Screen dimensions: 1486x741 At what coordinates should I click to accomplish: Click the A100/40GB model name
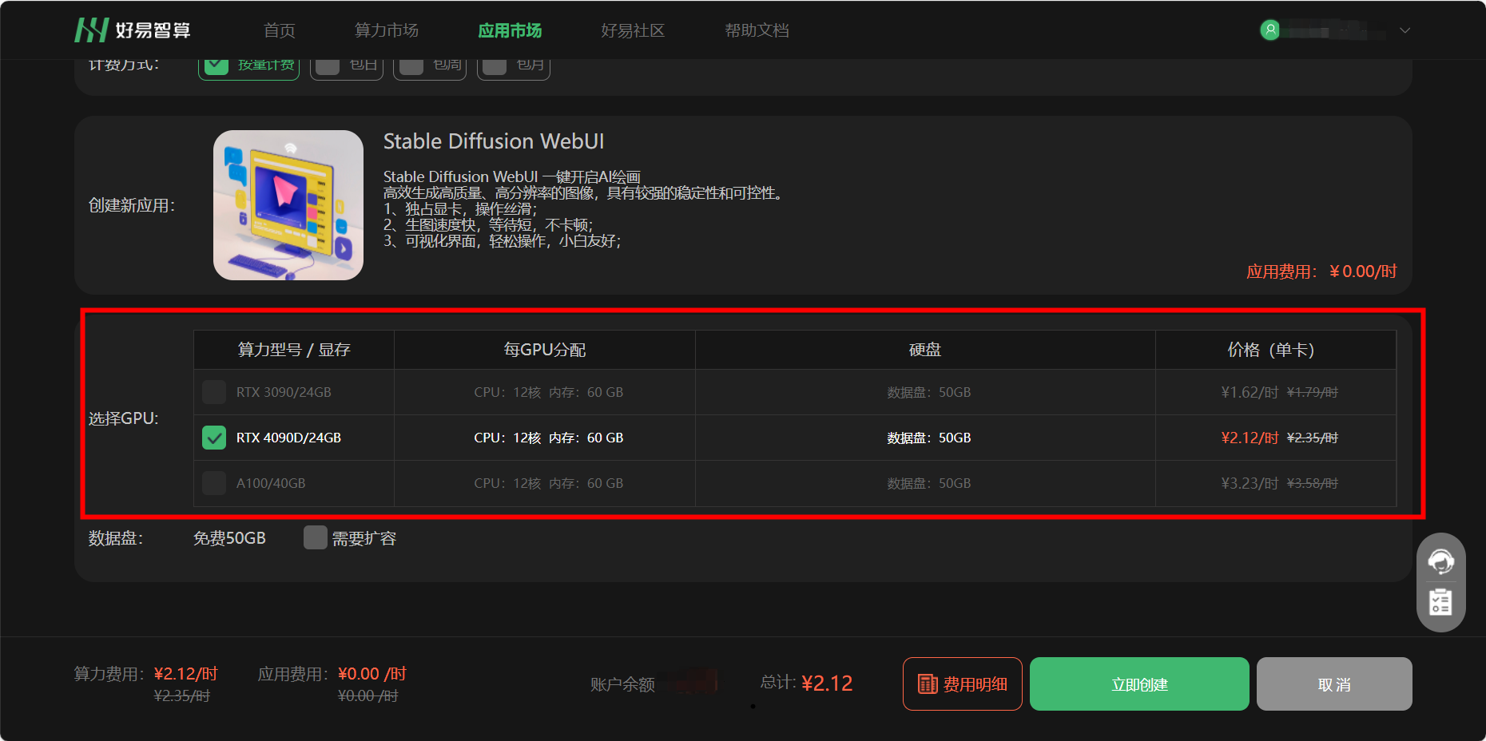(x=271, y=483)
